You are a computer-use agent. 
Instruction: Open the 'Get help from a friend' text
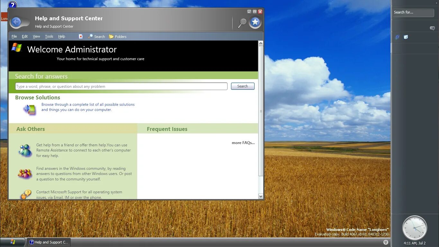(84, 150)
